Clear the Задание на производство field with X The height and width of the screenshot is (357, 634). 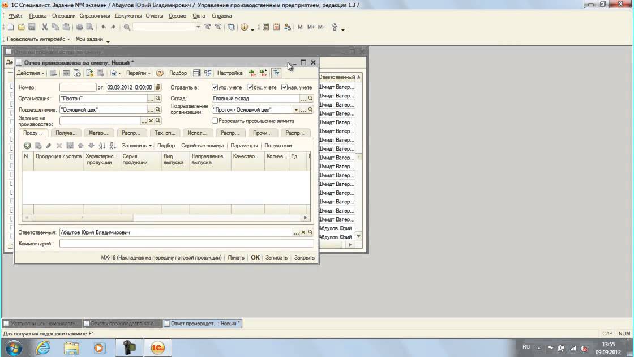tap(151, 121)
